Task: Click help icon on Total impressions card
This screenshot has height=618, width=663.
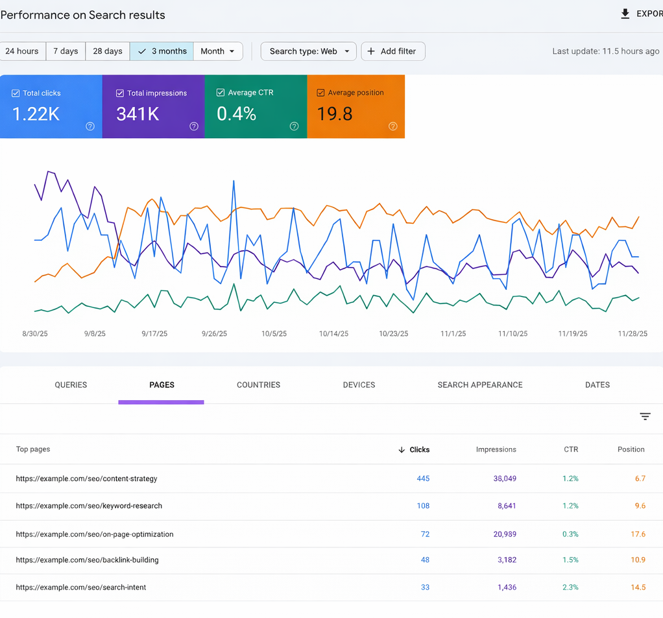Action: (x=193, y=126)
